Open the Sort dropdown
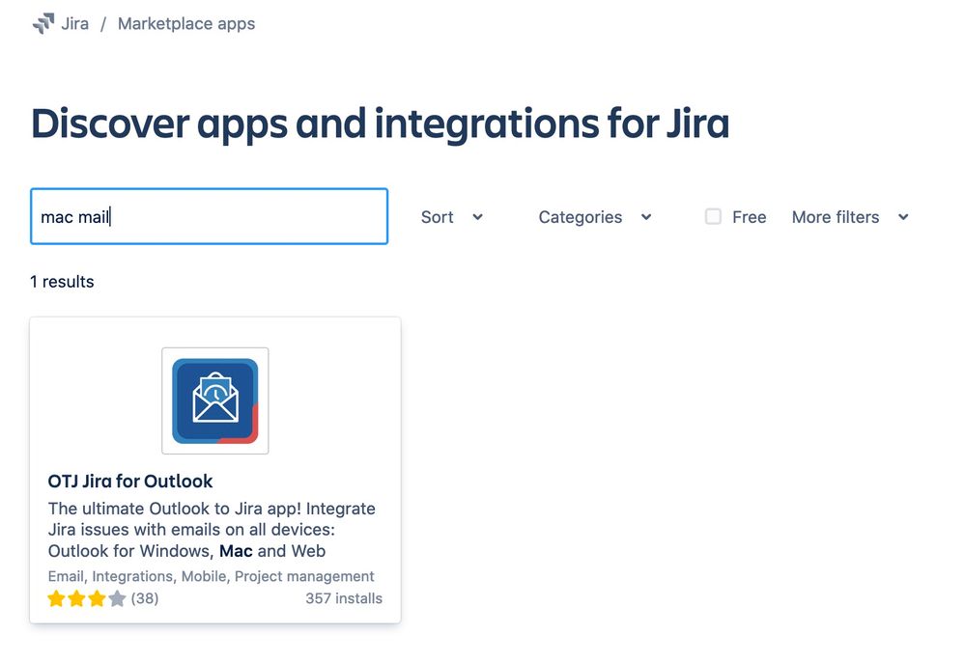 click(x=452, y=217)
